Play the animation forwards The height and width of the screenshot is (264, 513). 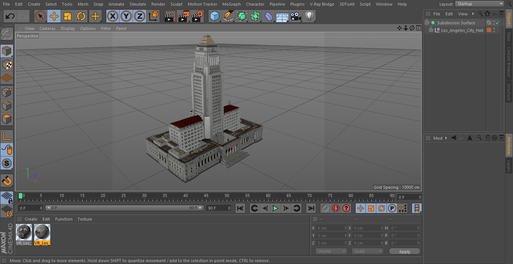[x=275, y=208]
